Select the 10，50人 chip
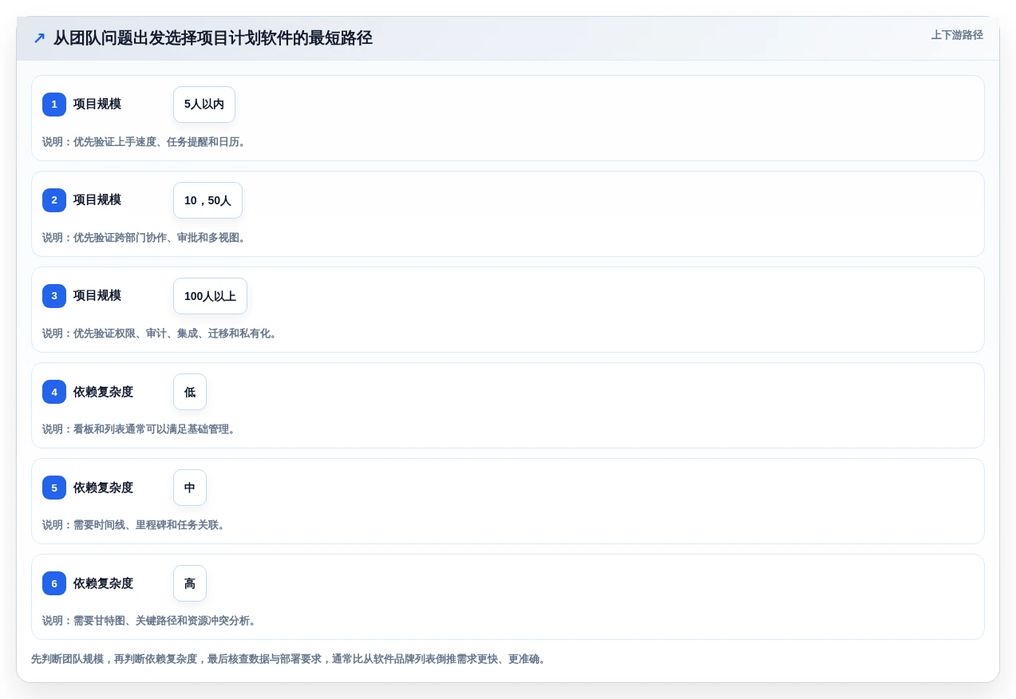 (x=208, y=200)
